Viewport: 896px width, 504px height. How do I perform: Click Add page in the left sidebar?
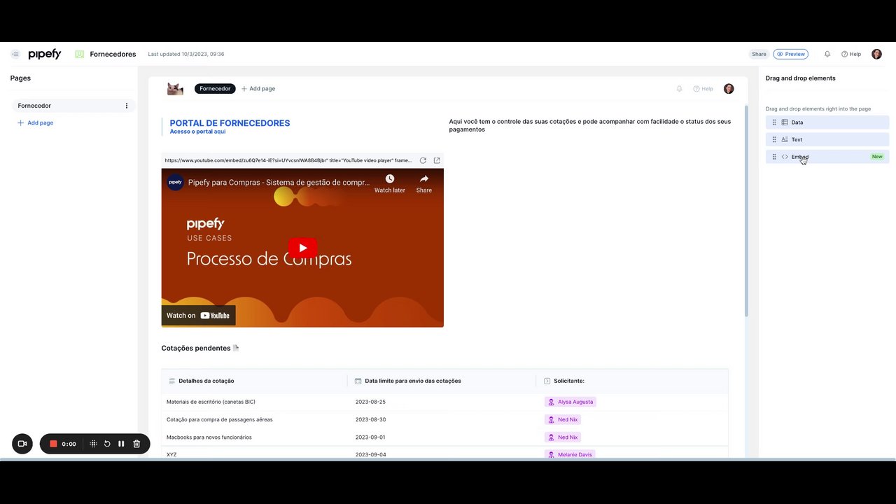coord(36,122)
